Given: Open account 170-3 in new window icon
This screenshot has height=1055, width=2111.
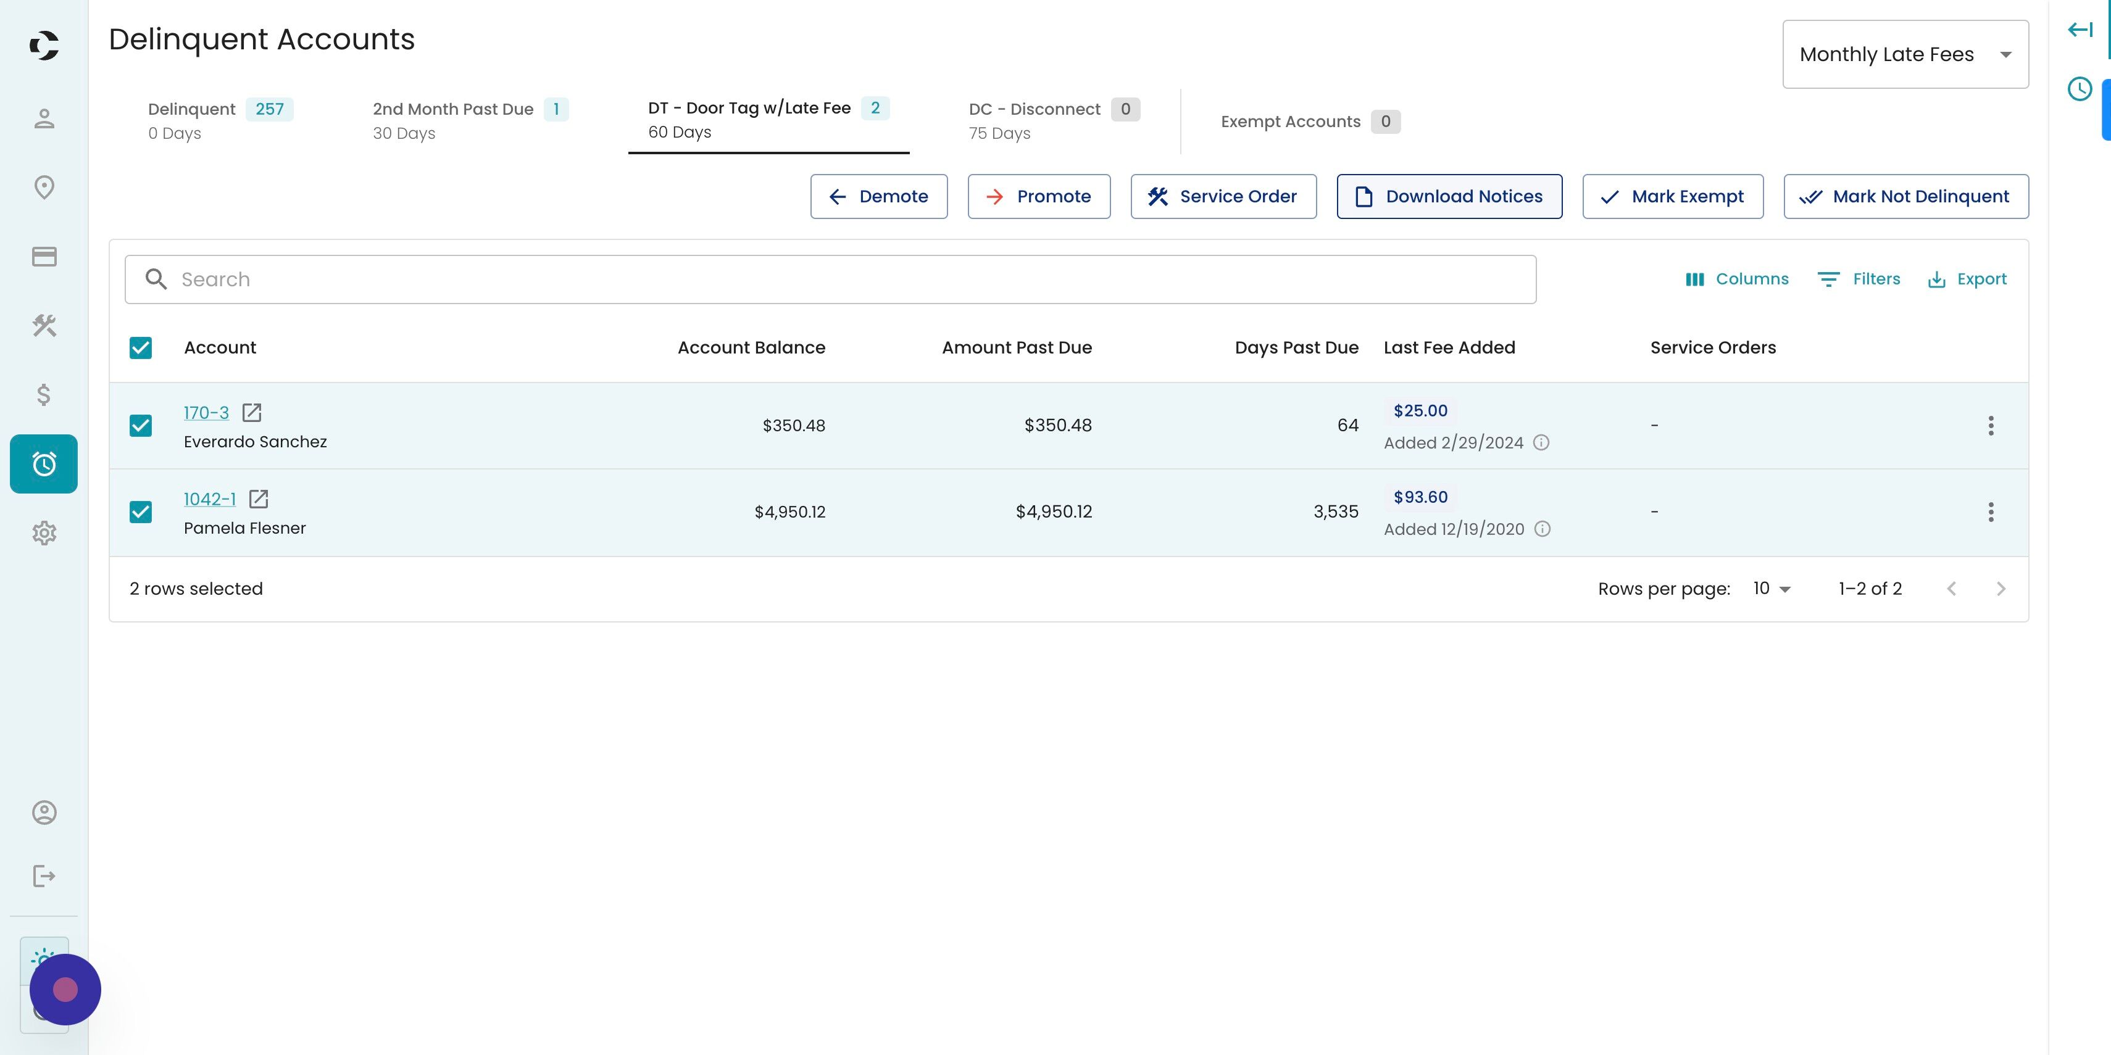Looking at the screenshot, I should (252, 412).
